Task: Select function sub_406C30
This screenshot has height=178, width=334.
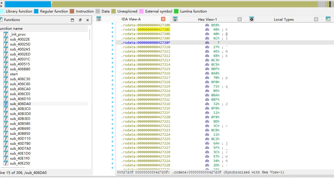Action: click(x=20, y=79)
